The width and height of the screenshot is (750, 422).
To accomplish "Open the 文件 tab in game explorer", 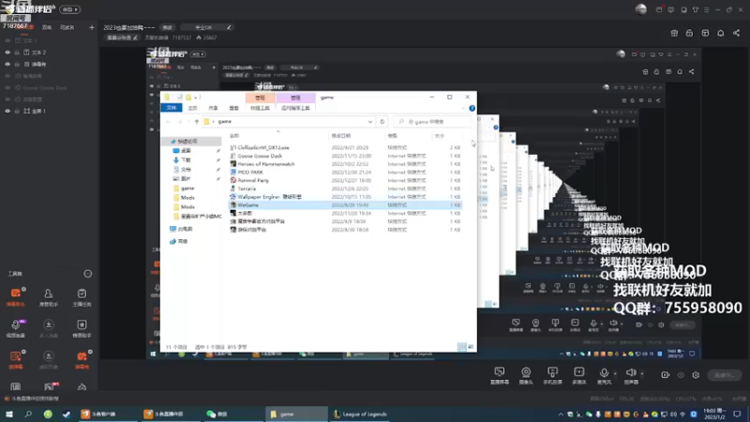I will point(172,108).
